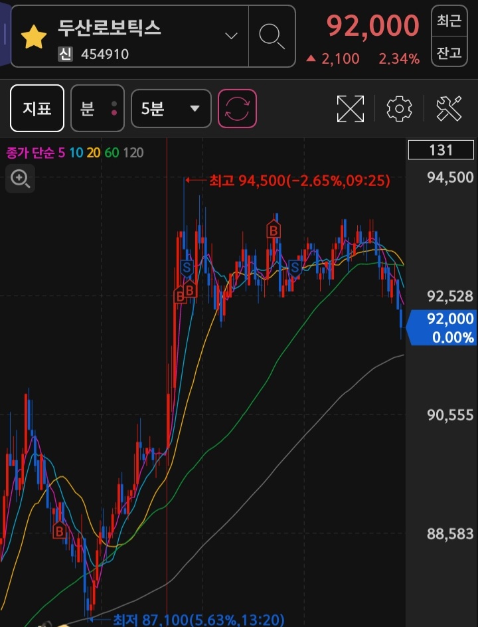Click the 종가 단순 indicator label

(30, 152)
